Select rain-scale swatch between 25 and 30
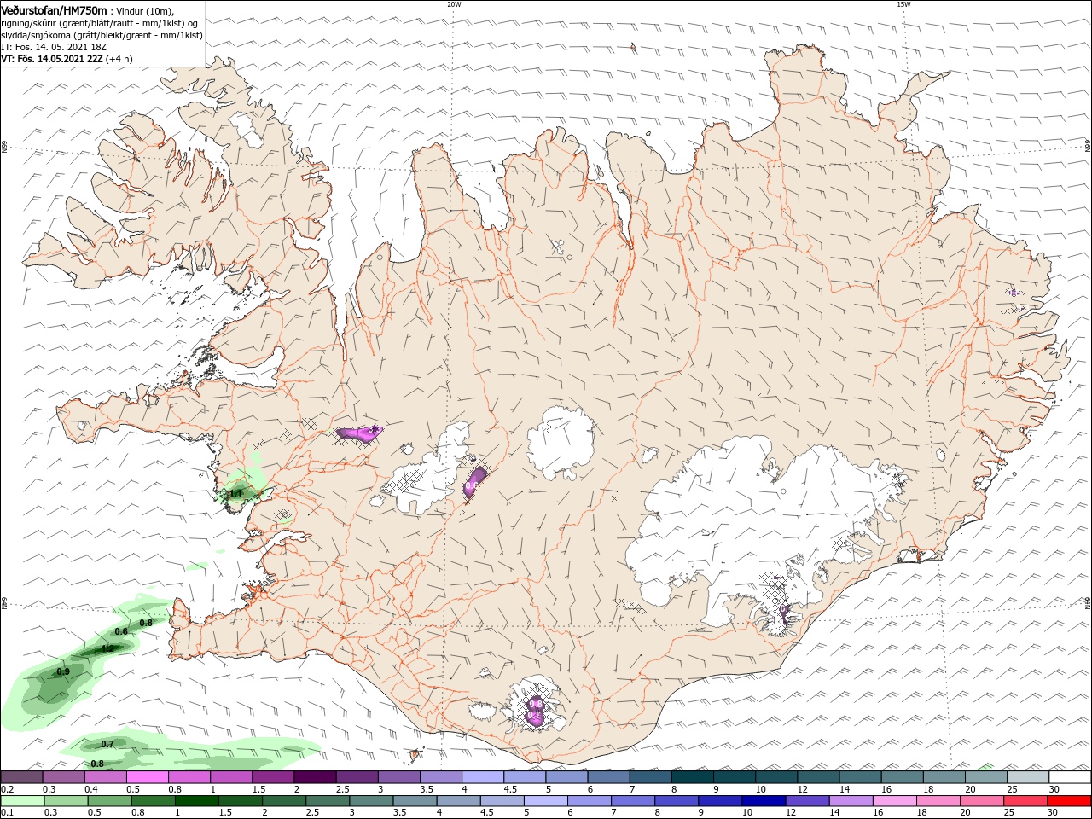The image size is (1092, 819). (x=1027, y=801)
